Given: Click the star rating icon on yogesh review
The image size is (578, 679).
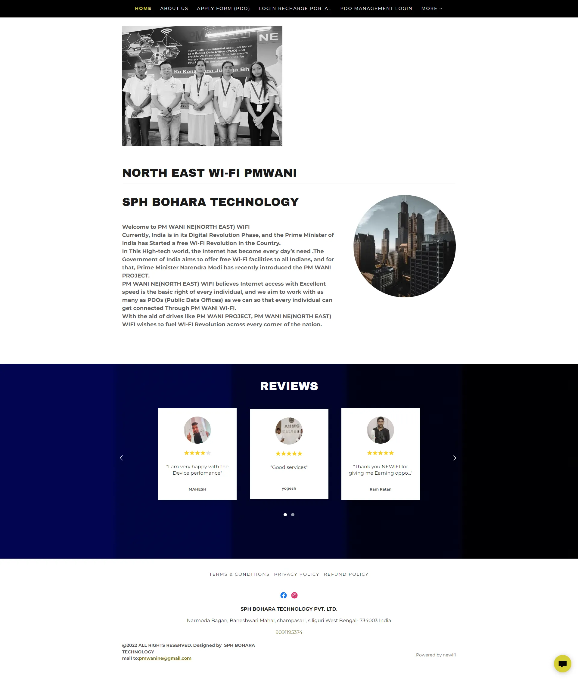Looking at the screenshot, I should coord(289,453).
